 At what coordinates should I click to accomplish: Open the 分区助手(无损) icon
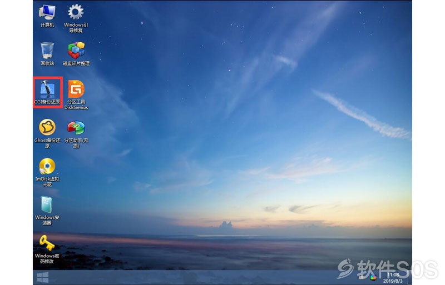pos(76,134)
